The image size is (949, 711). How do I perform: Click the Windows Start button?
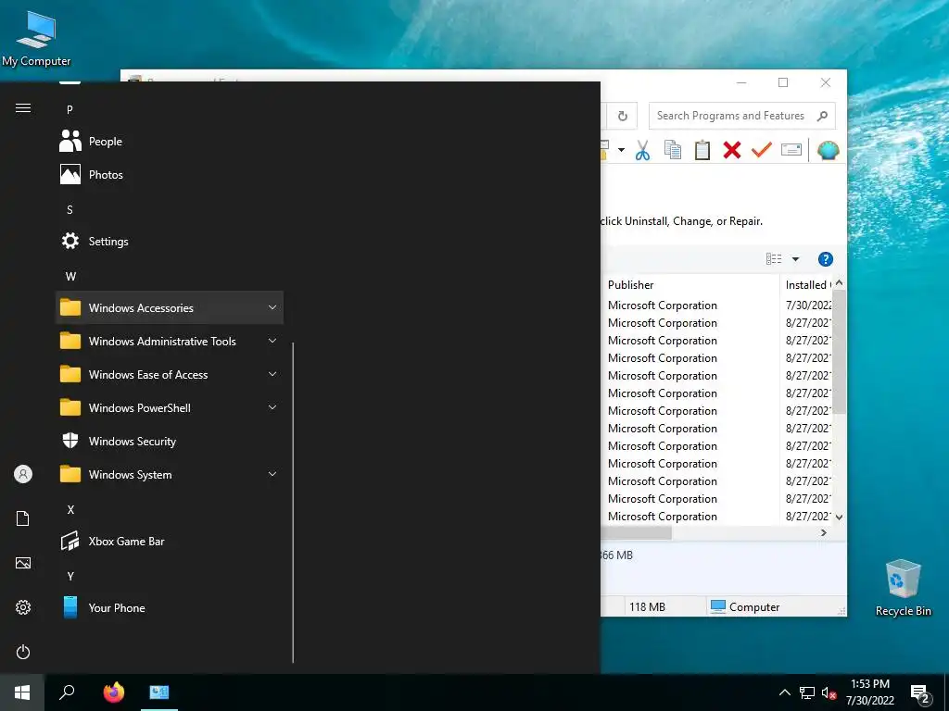point(22,692)
